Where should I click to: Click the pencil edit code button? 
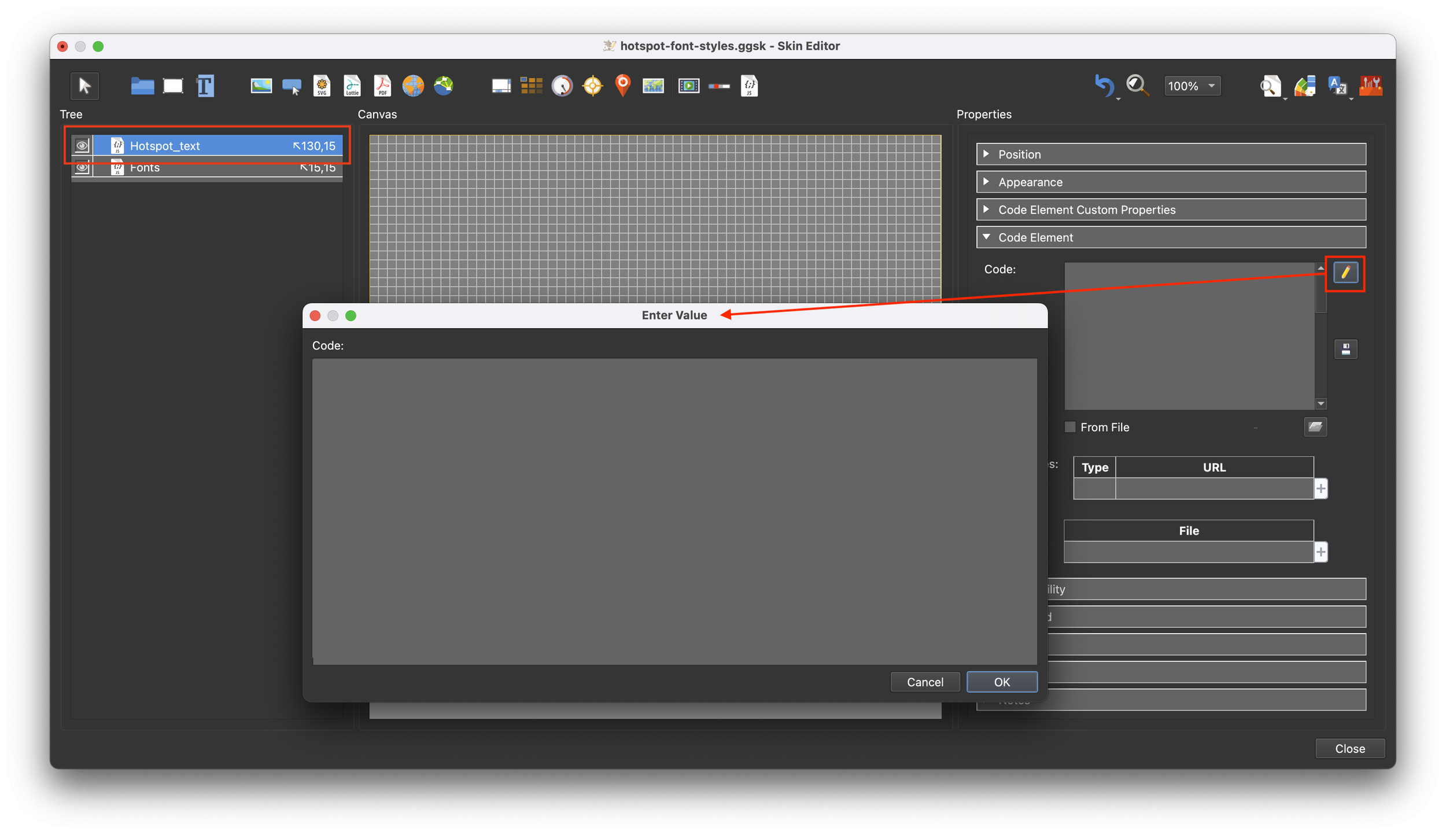[x=1345, y=273]
